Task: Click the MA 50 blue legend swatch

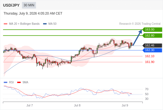Action: coord(45,24)
